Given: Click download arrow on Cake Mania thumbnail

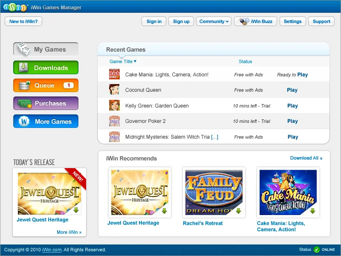Looking at the screenshot, I should (x=312, y=211).
